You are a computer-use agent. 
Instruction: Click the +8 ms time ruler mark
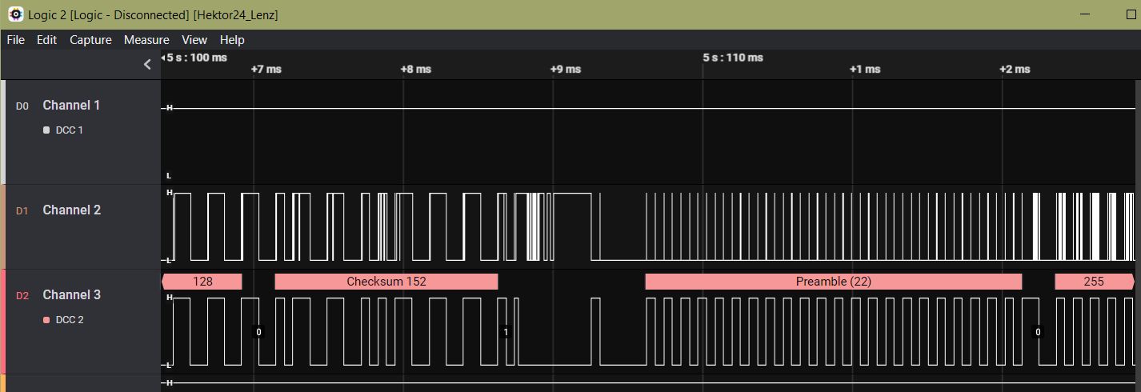click(x=415, y=70)
